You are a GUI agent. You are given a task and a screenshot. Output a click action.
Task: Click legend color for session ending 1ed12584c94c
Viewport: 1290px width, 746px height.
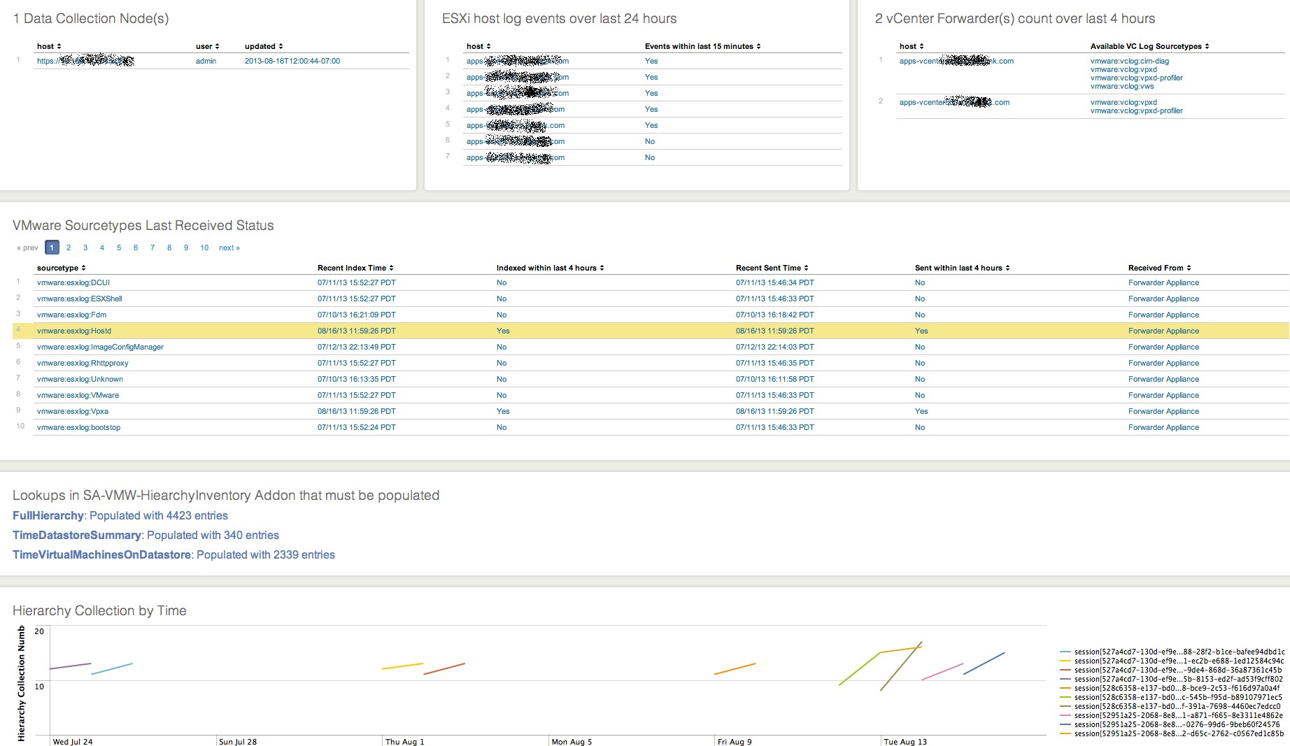[1065, 661]
